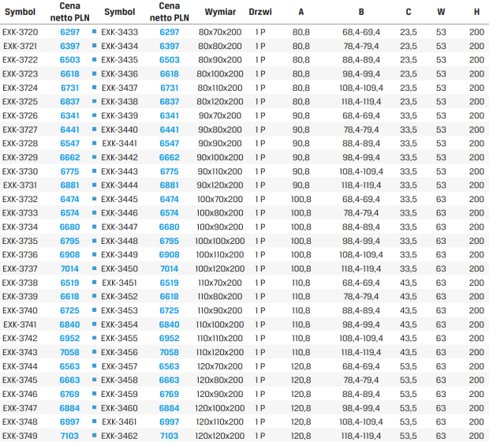Click the Wymiar column header
The height and width of the screenshot is (442, 489).
[x=220, y=12]
